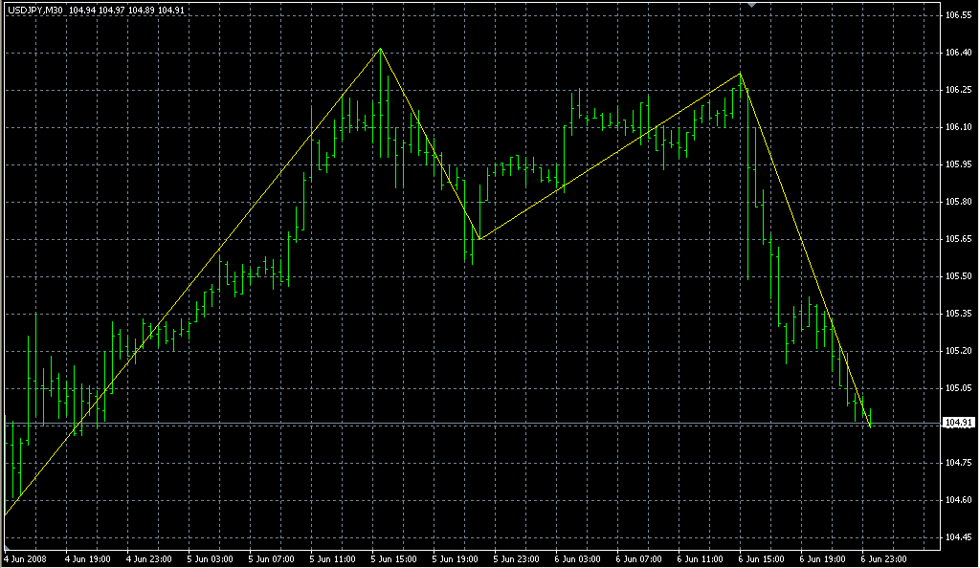This screenshot has height=568, width=980.
Task: Click the 106.55 price scale label
Action: click(958, 15)
